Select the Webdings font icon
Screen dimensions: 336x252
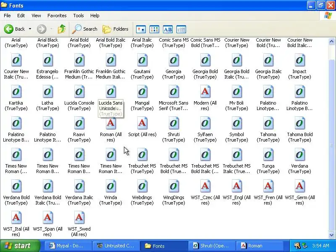[142, 186]
